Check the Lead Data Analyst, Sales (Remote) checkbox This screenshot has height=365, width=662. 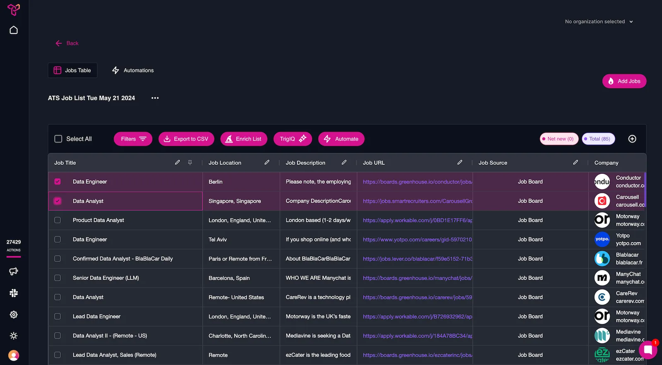coord(58,355)
